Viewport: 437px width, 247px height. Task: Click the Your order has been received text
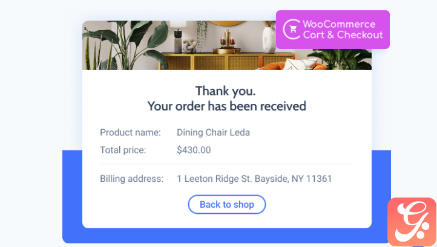click(x=226, y=106)
